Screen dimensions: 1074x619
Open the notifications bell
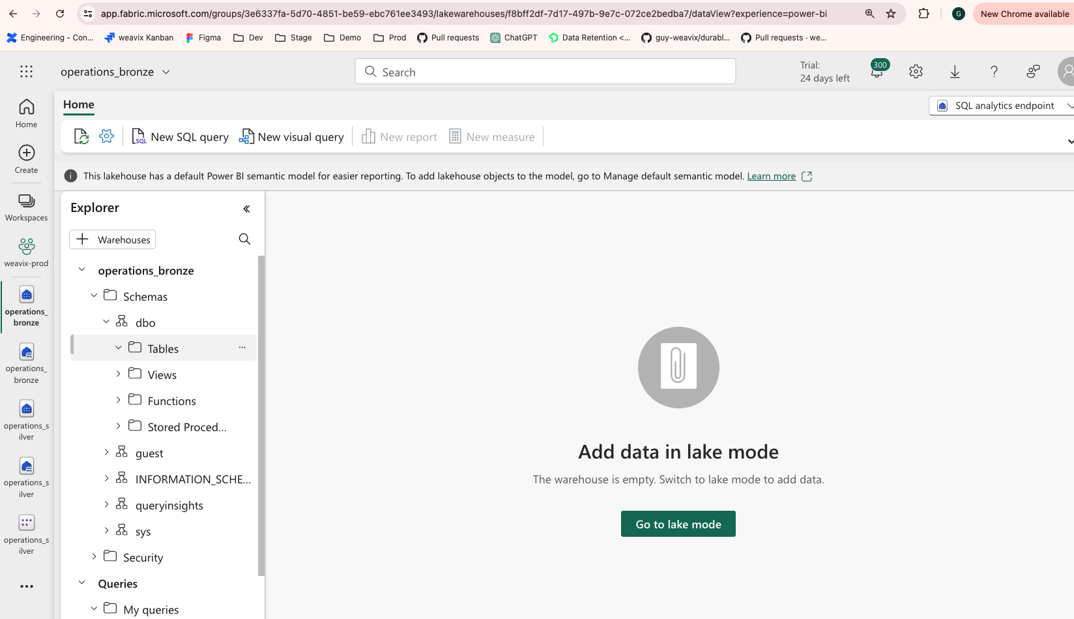point(877,71)
